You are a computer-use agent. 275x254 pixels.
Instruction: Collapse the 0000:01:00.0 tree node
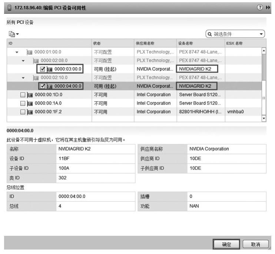pyautogui.click(x=17, y=52)
